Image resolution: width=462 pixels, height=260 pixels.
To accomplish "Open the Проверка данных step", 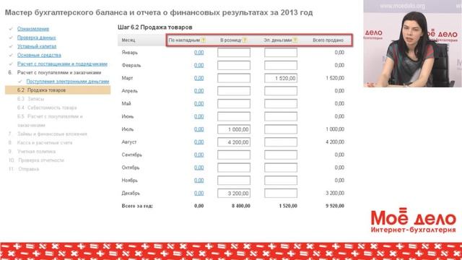I will pyautogui.click(x=36, y=38).
